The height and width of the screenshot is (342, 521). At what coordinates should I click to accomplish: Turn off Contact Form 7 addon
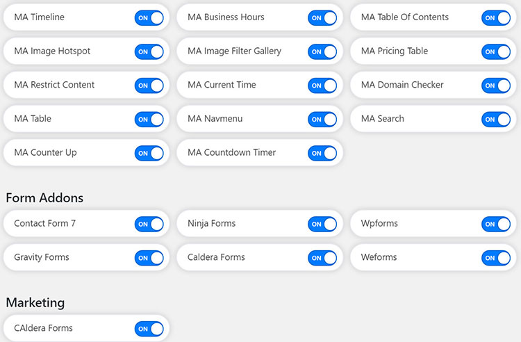pos(149,224)
